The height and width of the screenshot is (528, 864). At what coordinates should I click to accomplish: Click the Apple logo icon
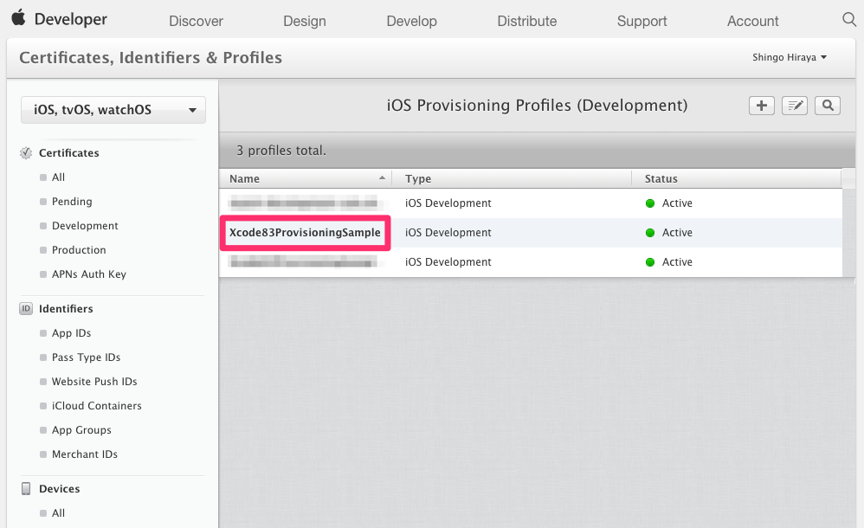click(19, 17)
